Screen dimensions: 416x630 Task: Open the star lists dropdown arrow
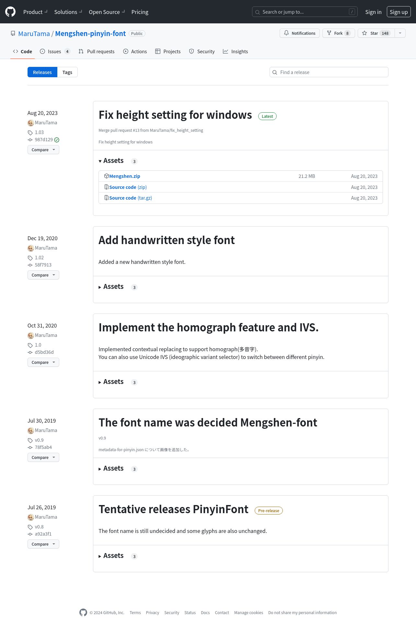coord(400,33)
